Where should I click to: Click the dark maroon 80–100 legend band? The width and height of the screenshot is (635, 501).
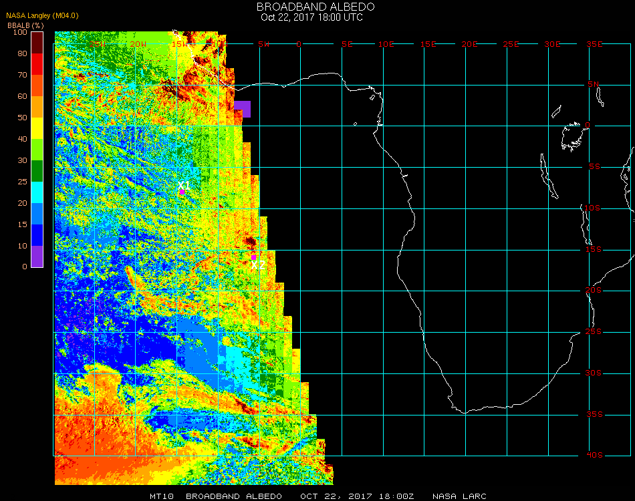(37, 43)
